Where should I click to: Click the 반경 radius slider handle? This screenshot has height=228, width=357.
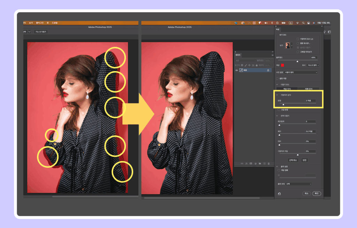click(283, 104)
